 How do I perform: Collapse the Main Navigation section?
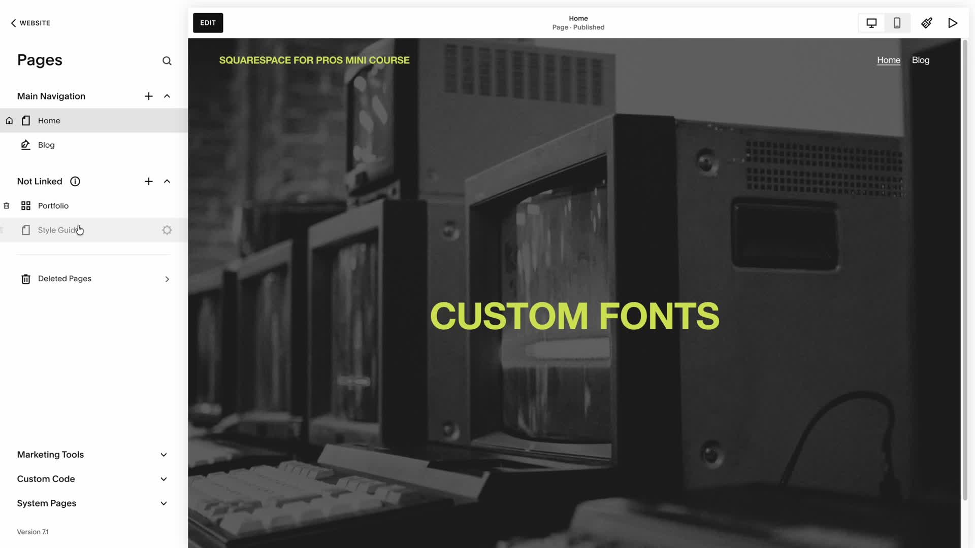(167, 96)
